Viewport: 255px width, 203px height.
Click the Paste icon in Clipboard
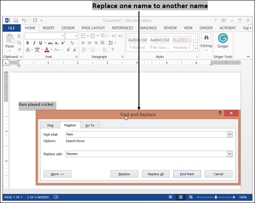click(9, 40)
